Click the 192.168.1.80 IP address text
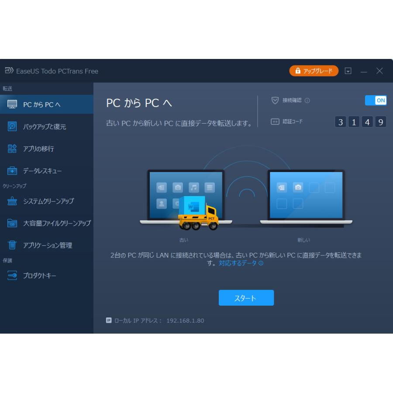Image resolution: width=393 pixels, height=393 pixels. click(x=185, y=321)
